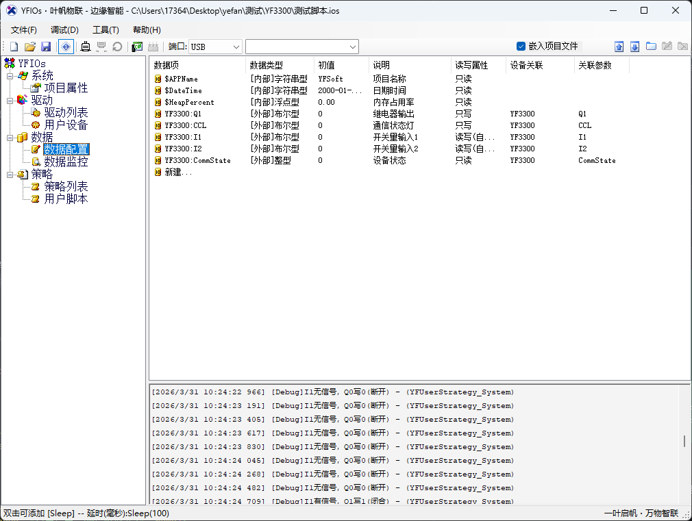Viewport: 692px width, 521px height.
Task: Click the blue diamond info toolbar icon
Action: pyautogui.click(x=66, y=47)
